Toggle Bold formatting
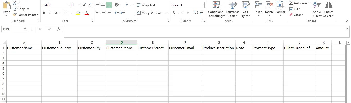Image resolution: width=351 pixels, height=103 pixels. [44, 13]
